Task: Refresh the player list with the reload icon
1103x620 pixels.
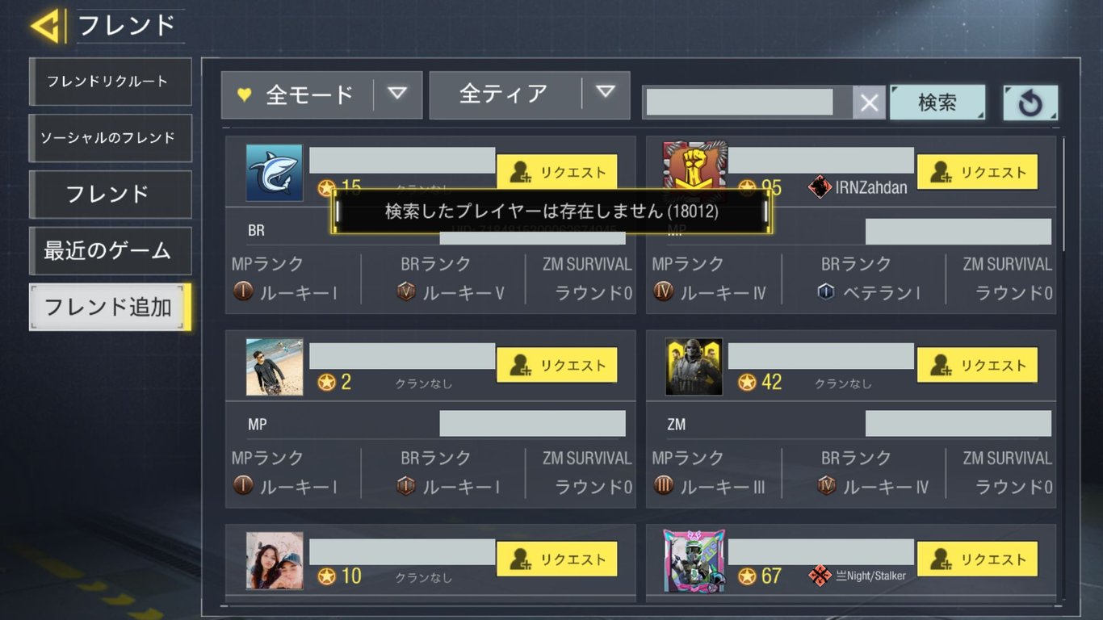Action: point(1030,103)
